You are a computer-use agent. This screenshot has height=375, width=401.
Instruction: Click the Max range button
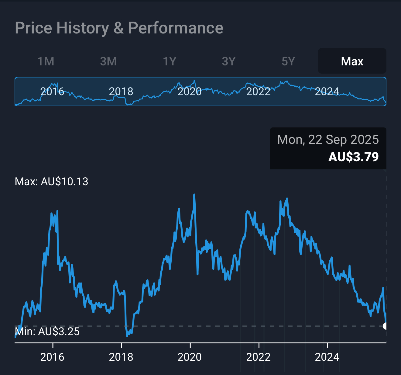point(352,61)
